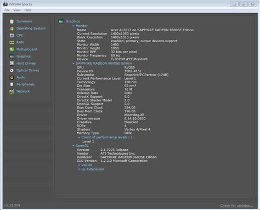Image resolution: width=260 pixels, height=210 pixels.
Task: Click the Peripherals mouse icon
Action: point(12,84)
